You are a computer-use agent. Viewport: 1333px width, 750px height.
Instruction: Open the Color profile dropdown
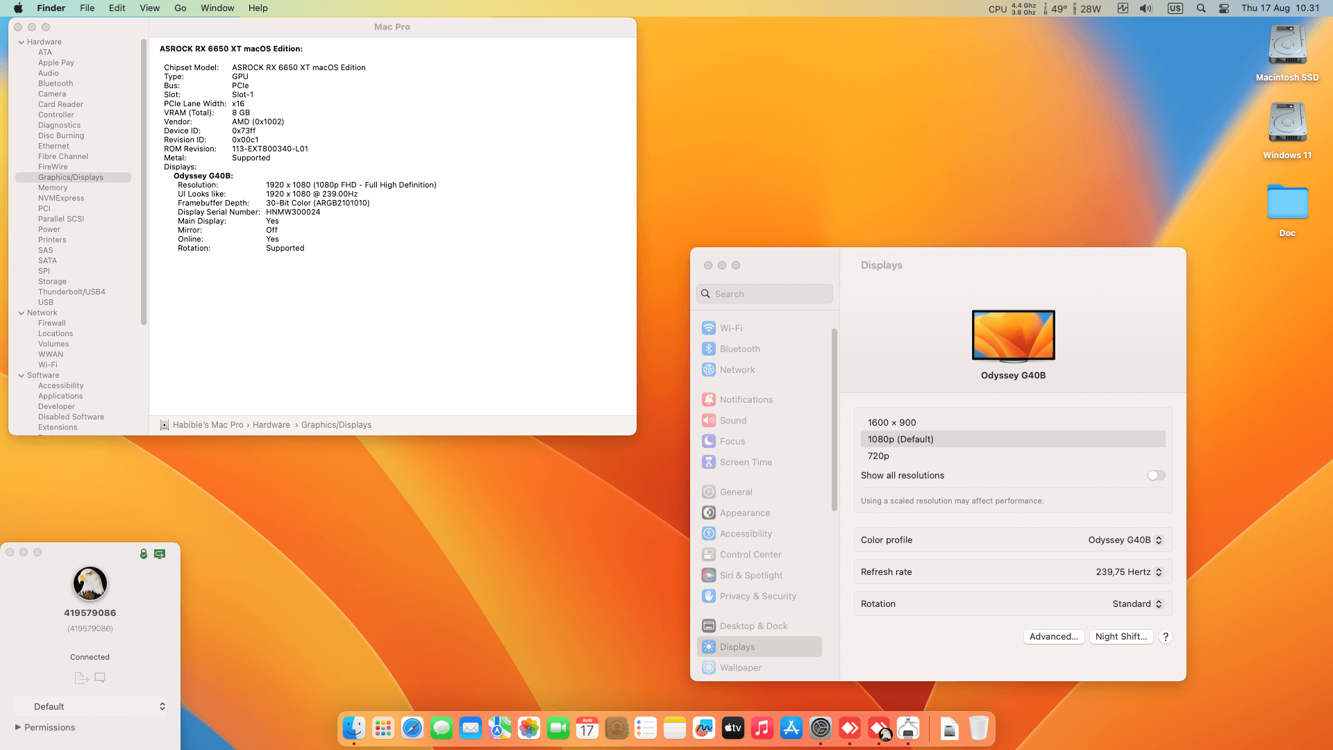(1125, 540)
